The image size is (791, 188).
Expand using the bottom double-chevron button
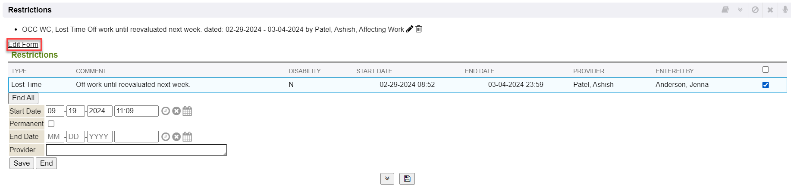(387, 179)
